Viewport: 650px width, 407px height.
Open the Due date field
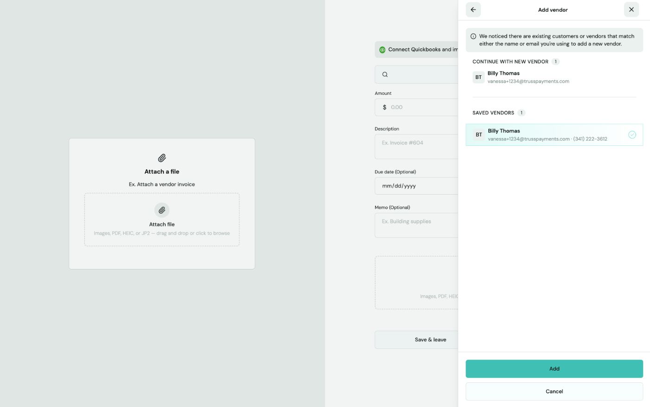(x=416, y=186)
